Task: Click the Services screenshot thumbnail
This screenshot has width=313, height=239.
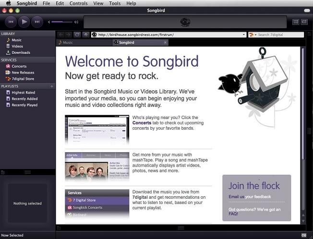Action: (x=97, y=203)
